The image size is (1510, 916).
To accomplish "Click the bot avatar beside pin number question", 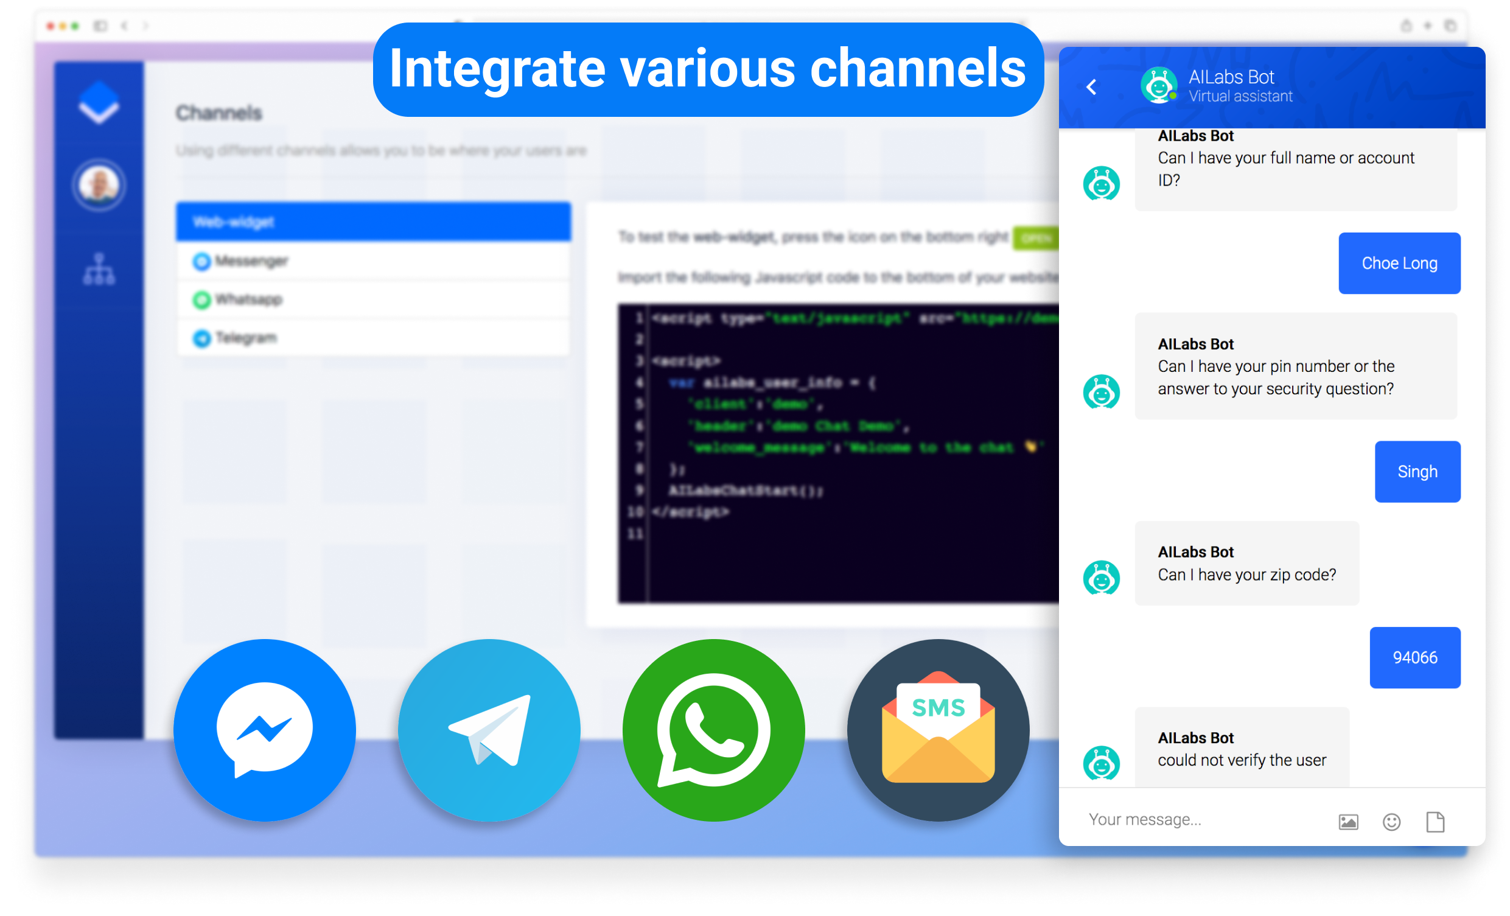I will coord(1101,391).
